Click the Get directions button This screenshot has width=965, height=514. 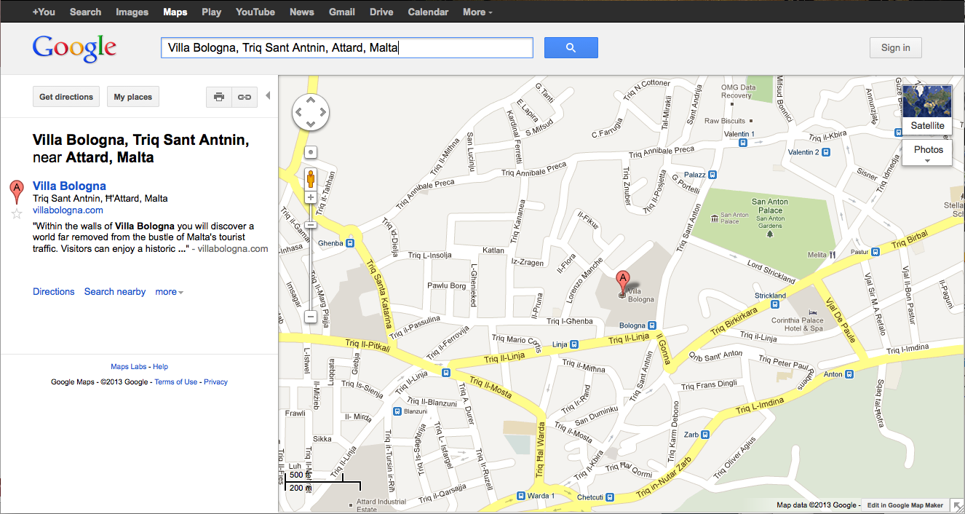pyautogui.click(x=66, y=97)
